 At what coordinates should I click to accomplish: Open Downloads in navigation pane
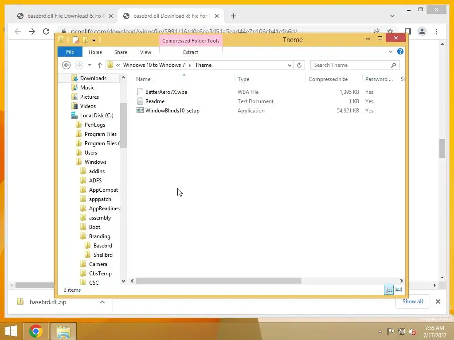point(93,78)
